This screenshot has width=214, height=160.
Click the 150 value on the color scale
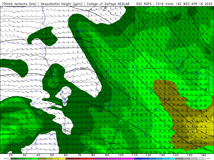coord(190,155)
